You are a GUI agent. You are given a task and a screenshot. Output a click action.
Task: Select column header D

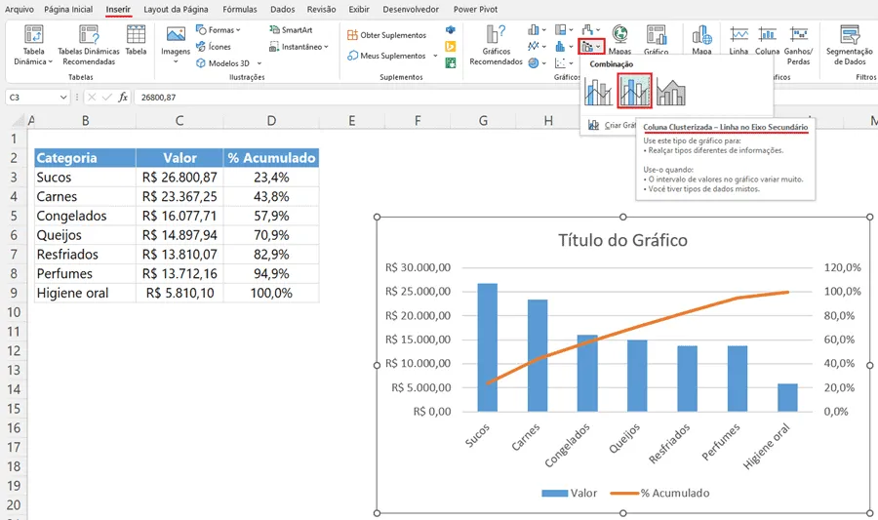pos(271,120)
